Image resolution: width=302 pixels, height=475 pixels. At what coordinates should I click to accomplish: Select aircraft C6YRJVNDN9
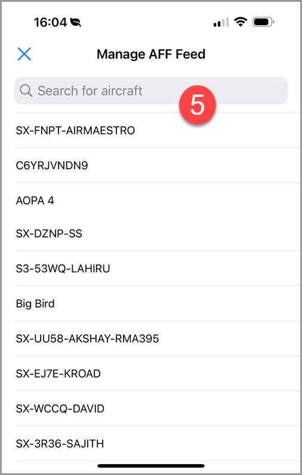click(x=158, y=165)
